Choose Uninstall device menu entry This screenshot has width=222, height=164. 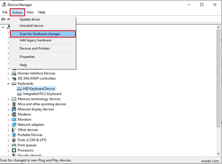coord(43,26)
